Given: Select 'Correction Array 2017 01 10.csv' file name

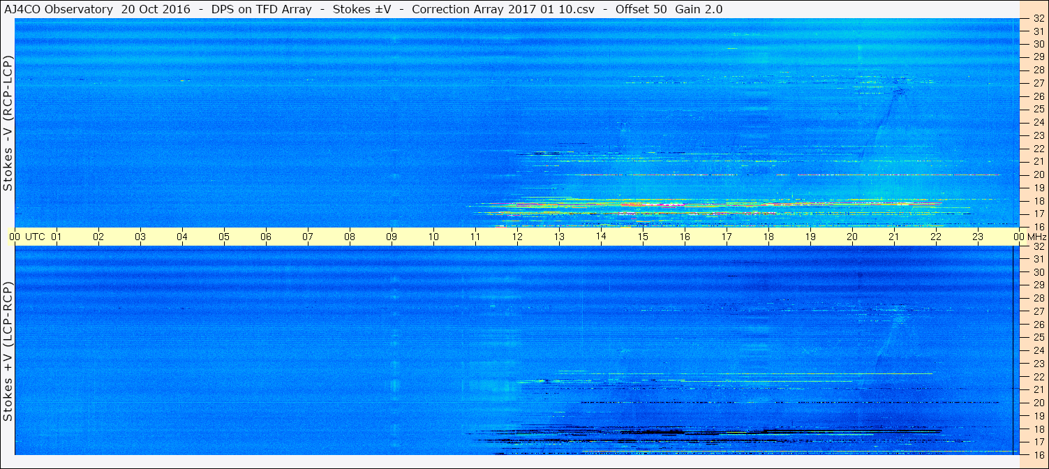Looking at the screenshot, I should click(503, 9).
